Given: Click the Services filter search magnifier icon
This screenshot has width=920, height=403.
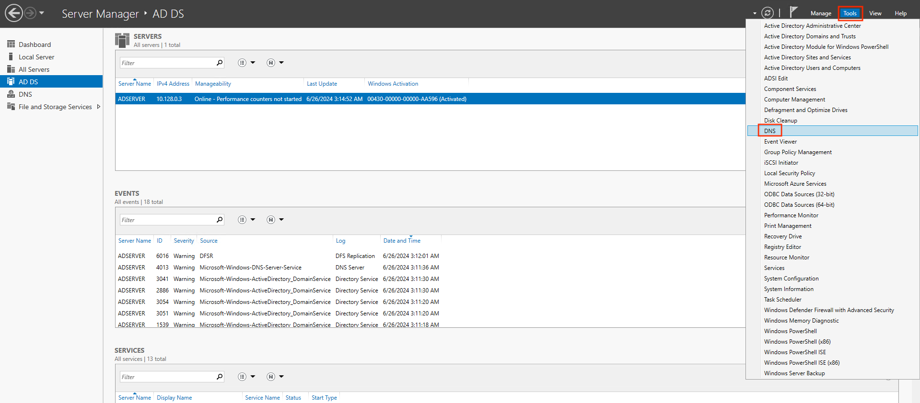Looking at the screenshot, I should pyautogui.click(x=220, y=377).
